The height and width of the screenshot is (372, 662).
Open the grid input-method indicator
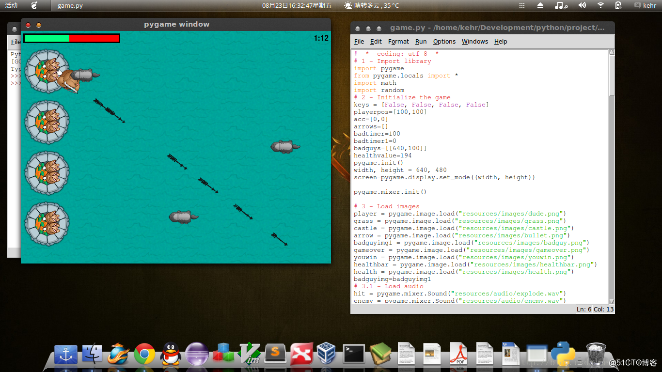pos(522,5)
